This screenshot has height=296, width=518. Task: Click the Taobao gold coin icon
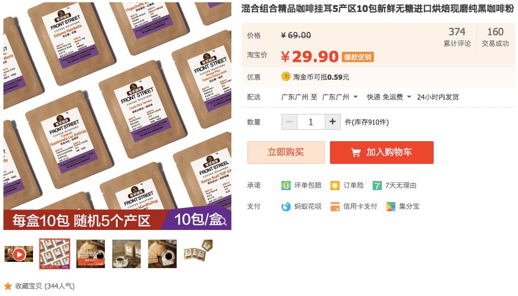click(x=285, y=77)
